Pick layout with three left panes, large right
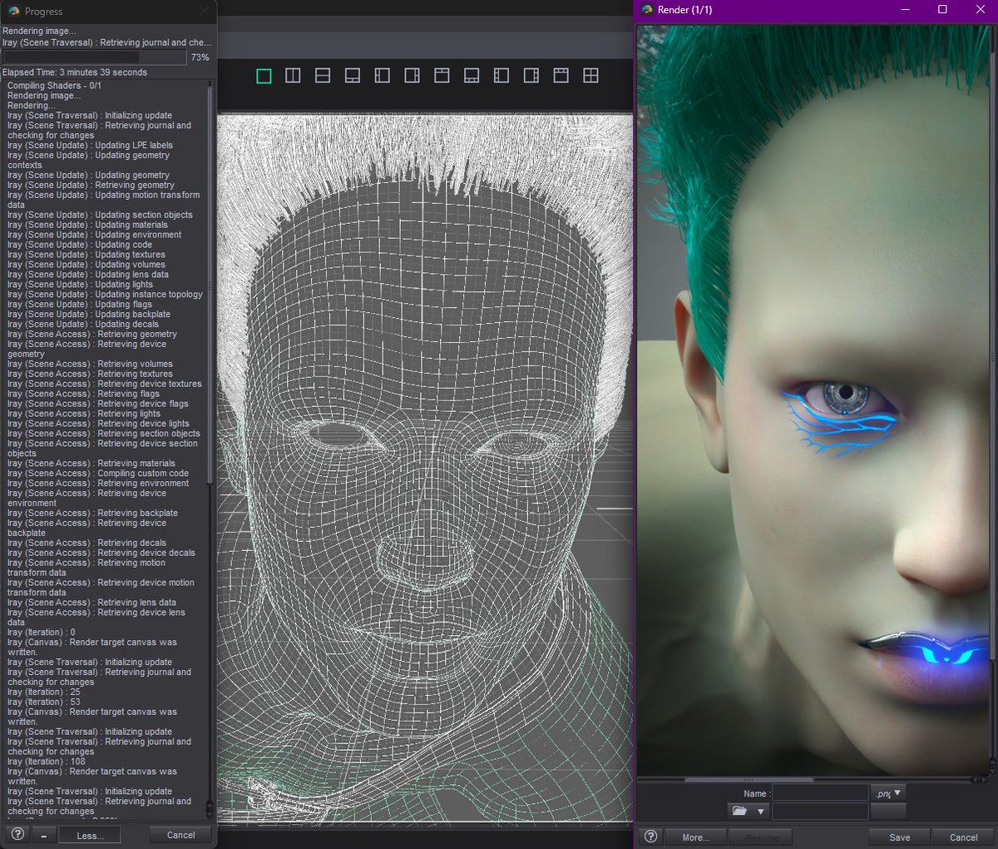Image resolution: width=998 pixels, height=849 pixels. (x=501, y=76)
